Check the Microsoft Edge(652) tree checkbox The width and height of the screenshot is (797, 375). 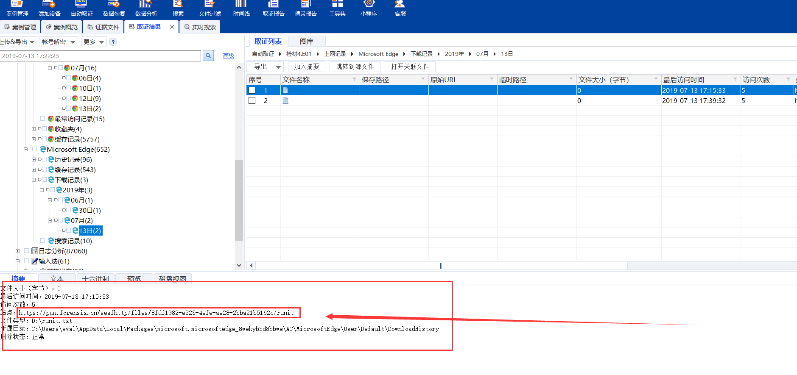(35, 149)
